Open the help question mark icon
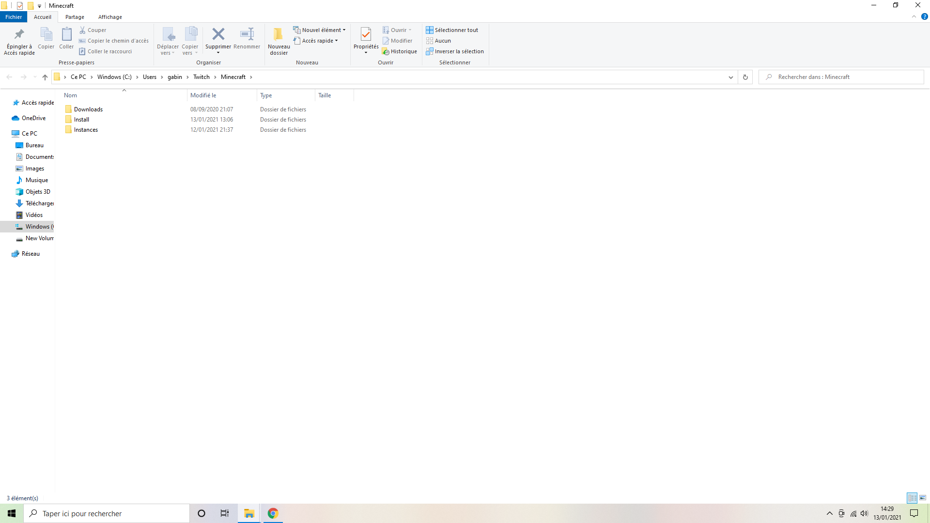 click(x=924, y=16)
